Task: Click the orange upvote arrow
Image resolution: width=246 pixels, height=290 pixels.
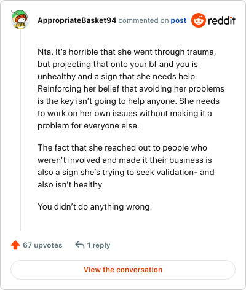Action: [15, 245]
